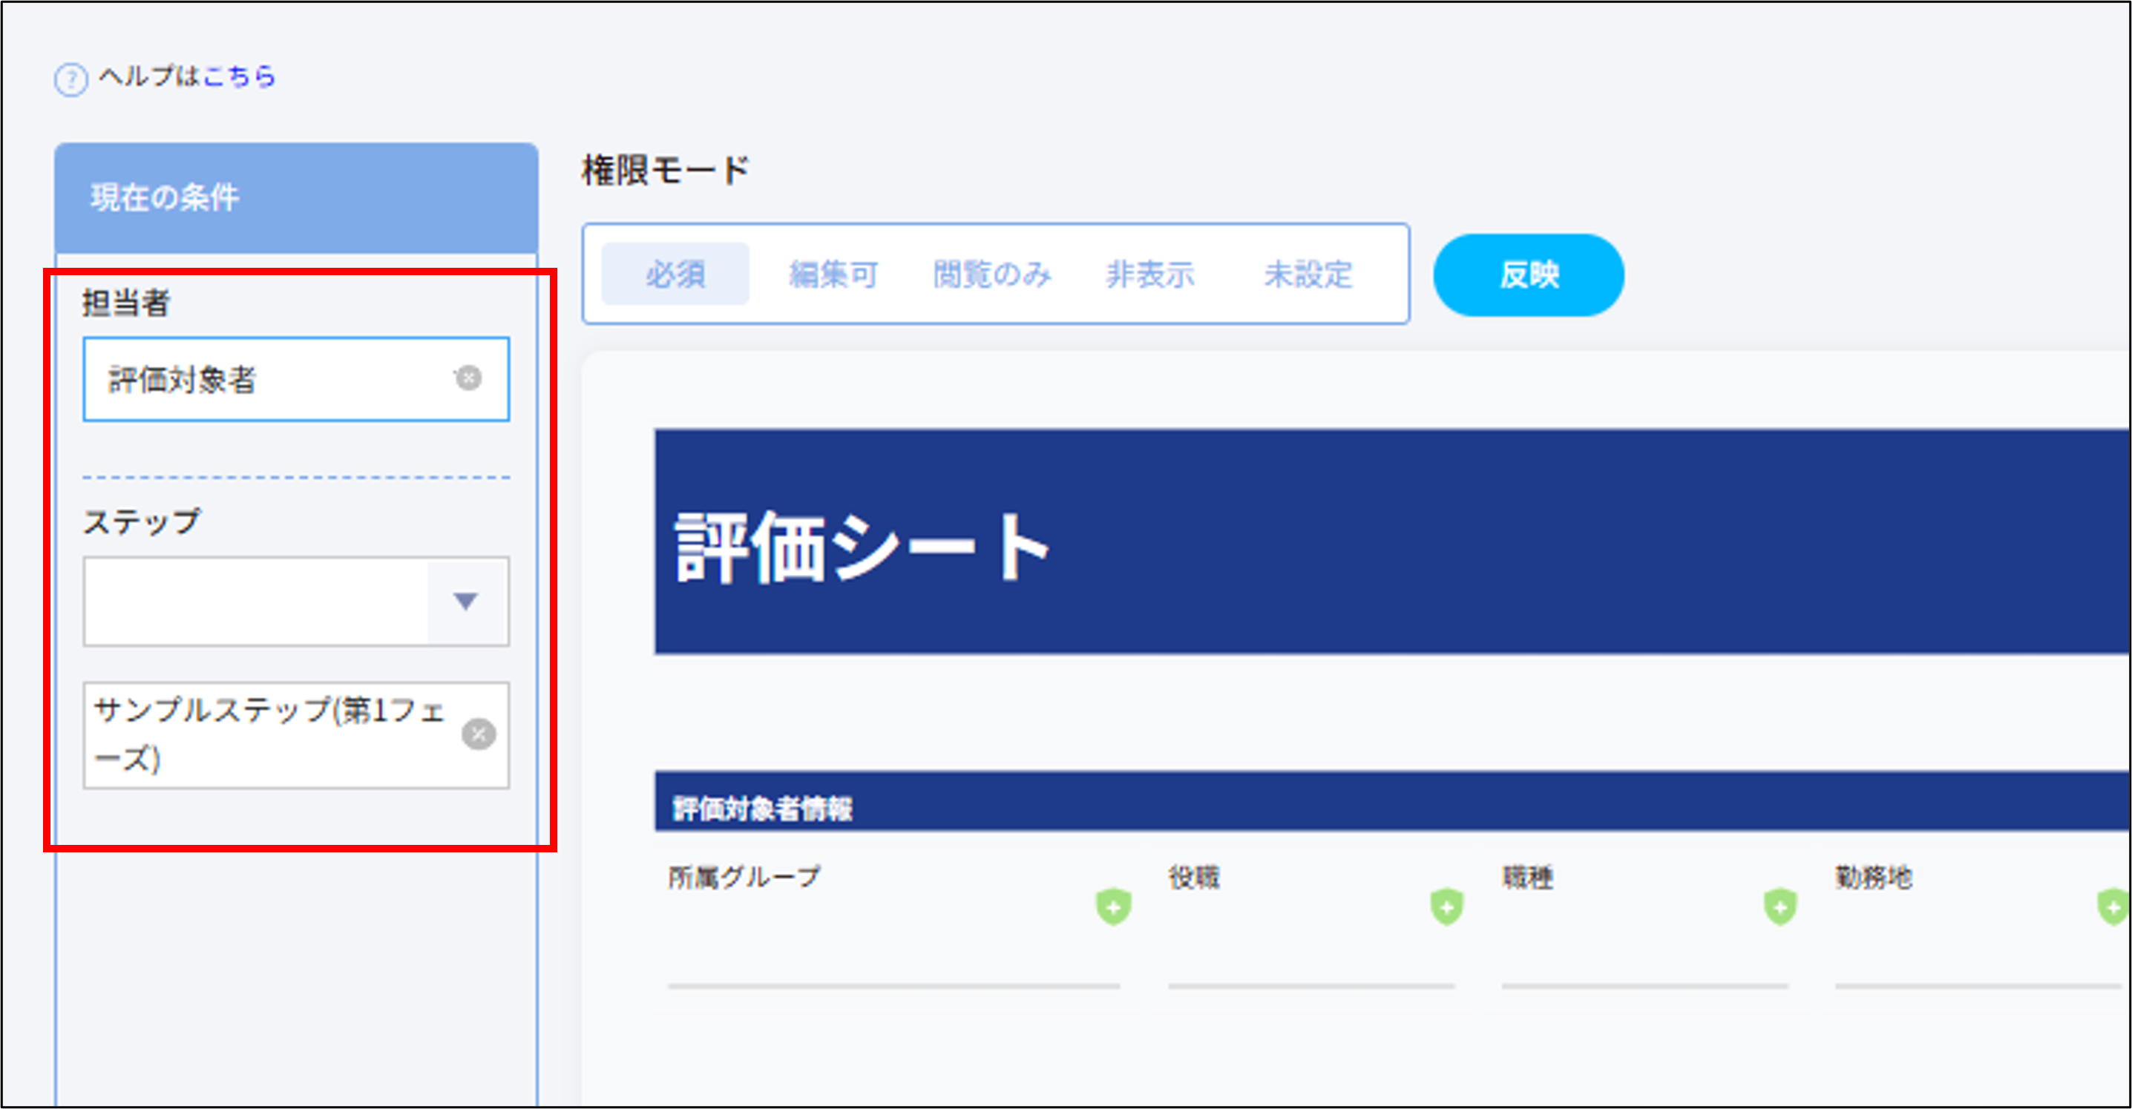Remove the 評価対象者 filter via its x icon
The height and width of the screenshot is (1109, 2132).
(x=469, y=379)
